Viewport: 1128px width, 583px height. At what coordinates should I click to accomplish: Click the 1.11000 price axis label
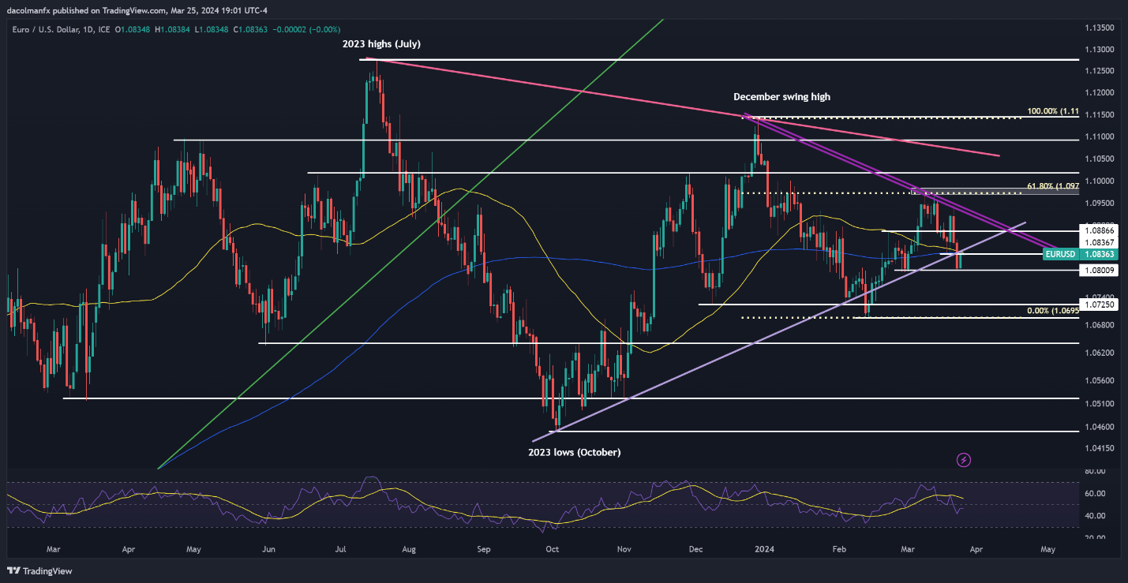pyautogui.click(x=1100, y=137)
